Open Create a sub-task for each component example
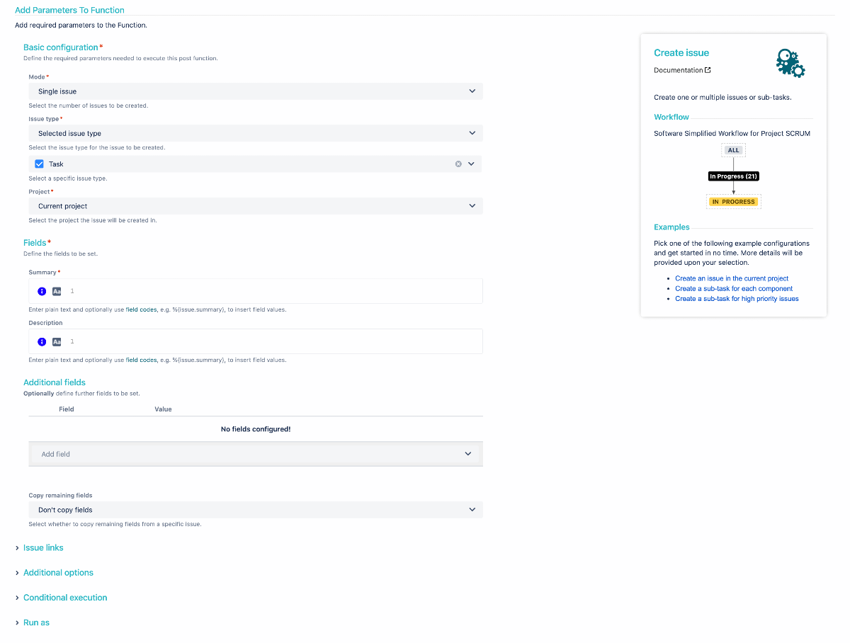850x643 pixels. pos(734,288)
